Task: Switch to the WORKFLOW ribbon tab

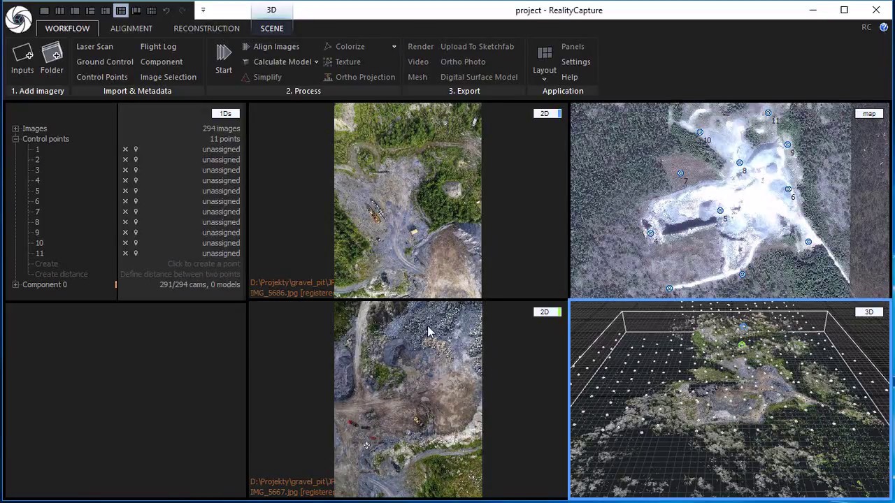Action: pyautogui.click(x=67, y=28)
